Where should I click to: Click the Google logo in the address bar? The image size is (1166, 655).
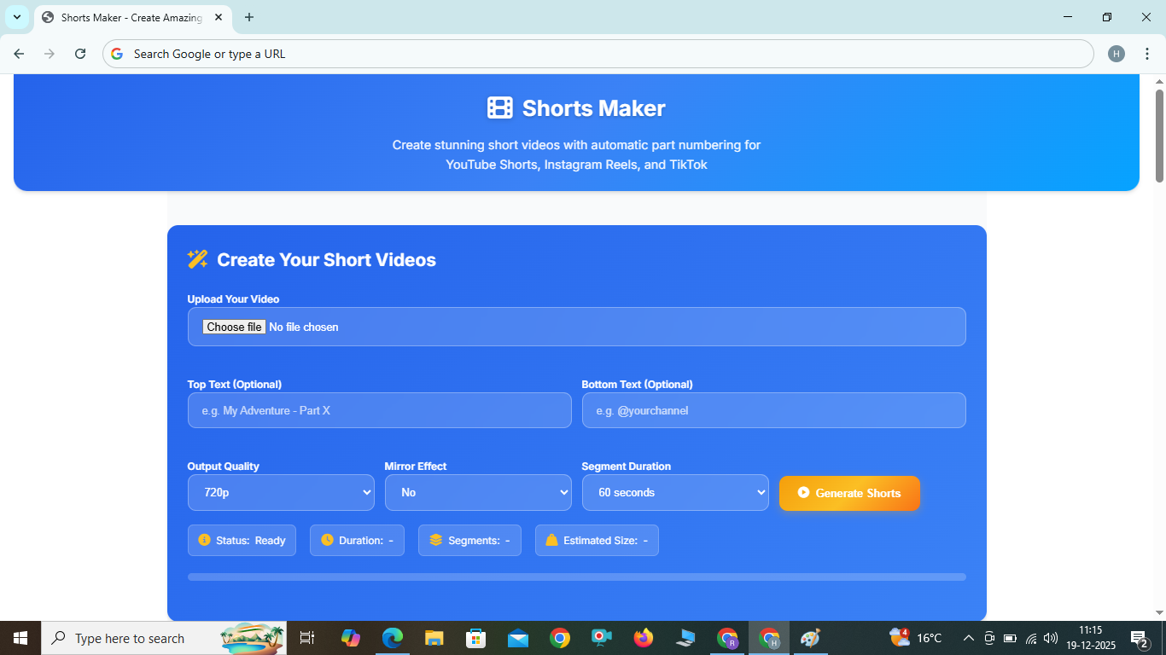point(116,53)
